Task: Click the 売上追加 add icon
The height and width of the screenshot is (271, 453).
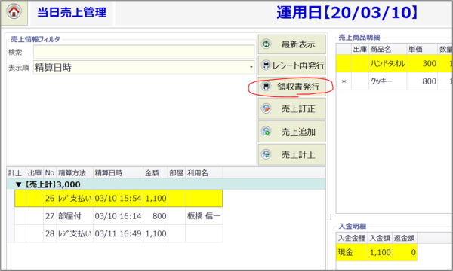Action: (x=266, y=131)
